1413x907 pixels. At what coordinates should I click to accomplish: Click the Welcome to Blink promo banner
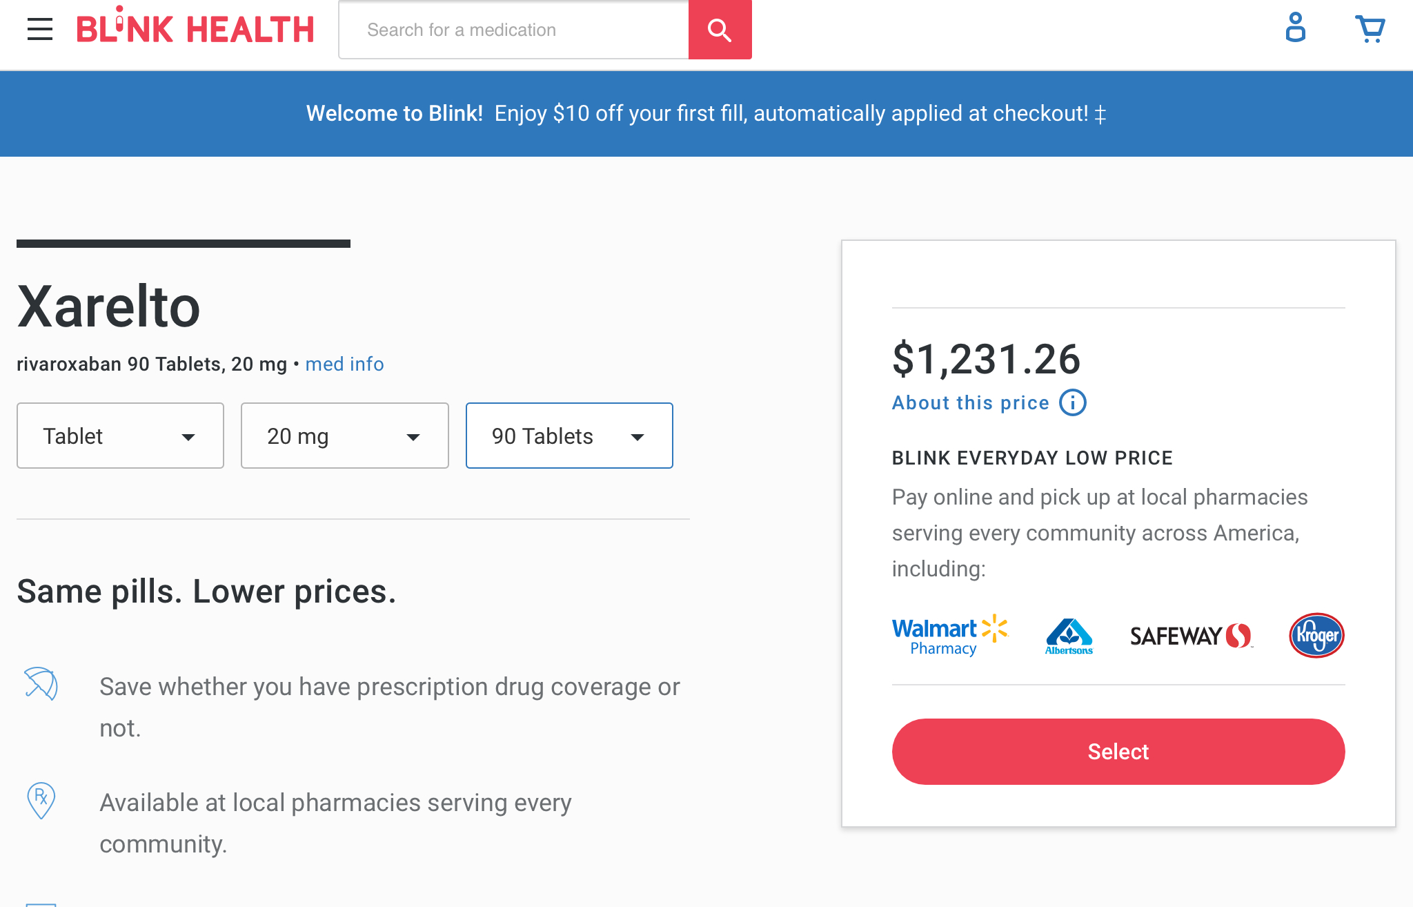pos(706,113)
